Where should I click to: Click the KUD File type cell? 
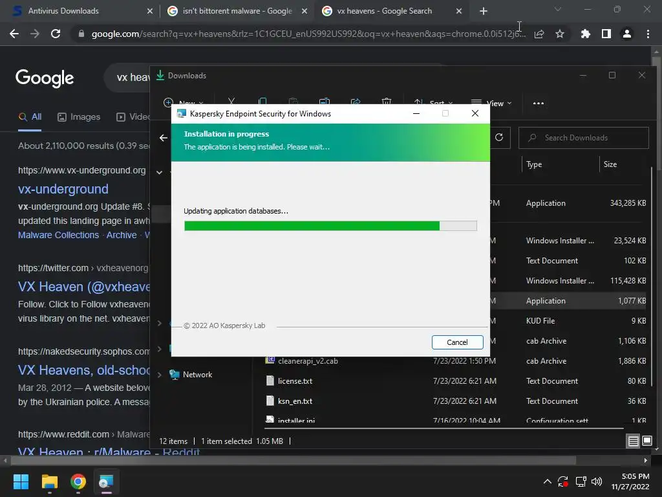pos(540,321)
